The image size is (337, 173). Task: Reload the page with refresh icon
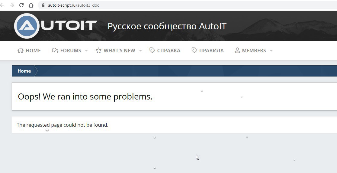tap(21, 5)
